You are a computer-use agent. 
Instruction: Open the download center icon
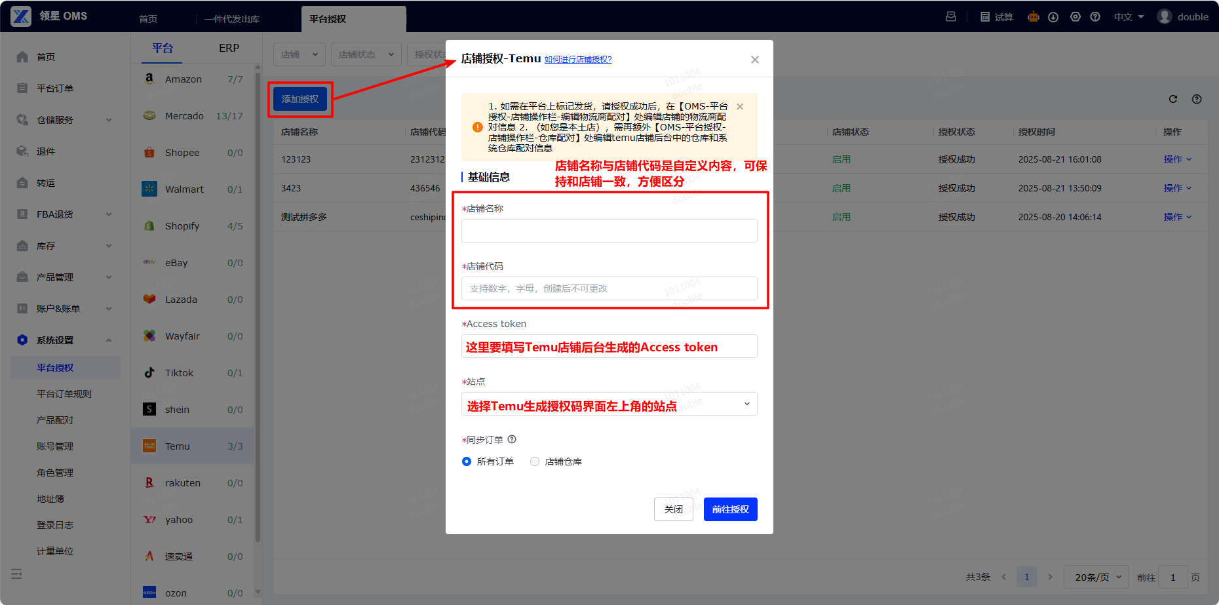1053,17
